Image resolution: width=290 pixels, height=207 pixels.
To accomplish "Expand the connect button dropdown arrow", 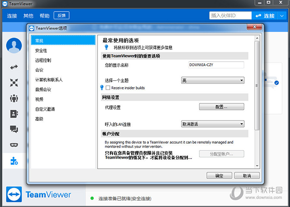I will (x=282, y=16).
